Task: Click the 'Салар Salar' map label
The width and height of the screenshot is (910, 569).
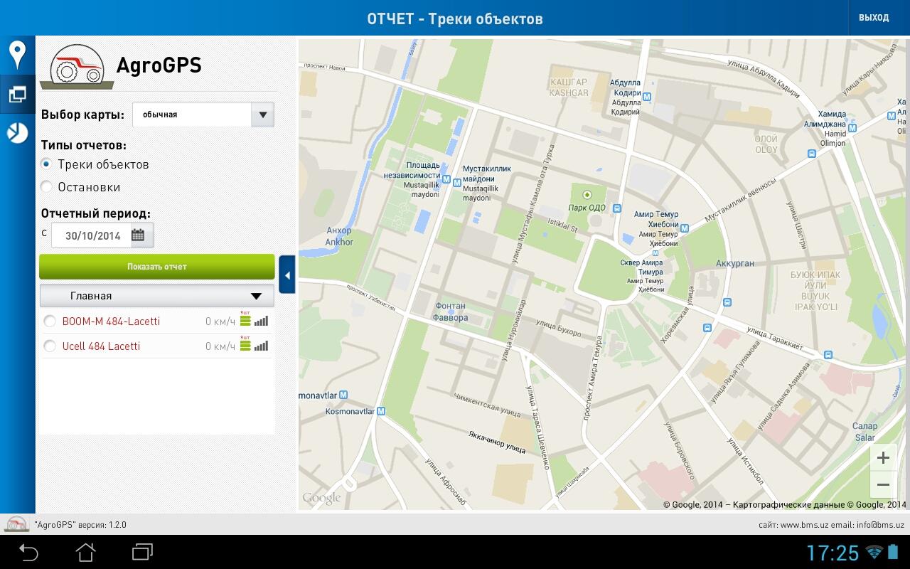Action: [x=865, y=432]
